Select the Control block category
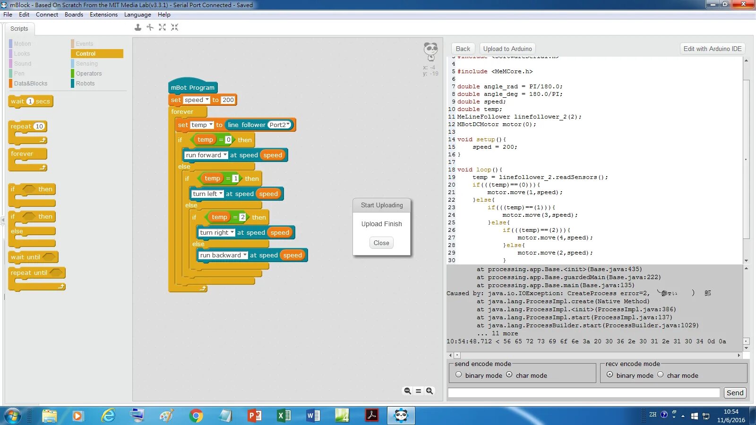The image size is (756, 425). 97,54
